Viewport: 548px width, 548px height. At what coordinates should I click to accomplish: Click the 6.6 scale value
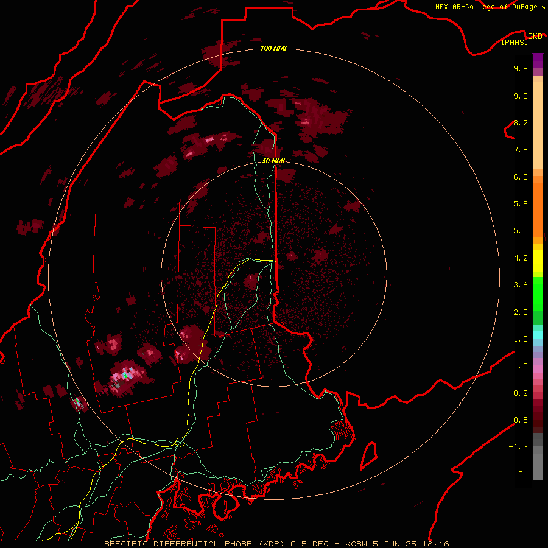(x=521, y=177)
